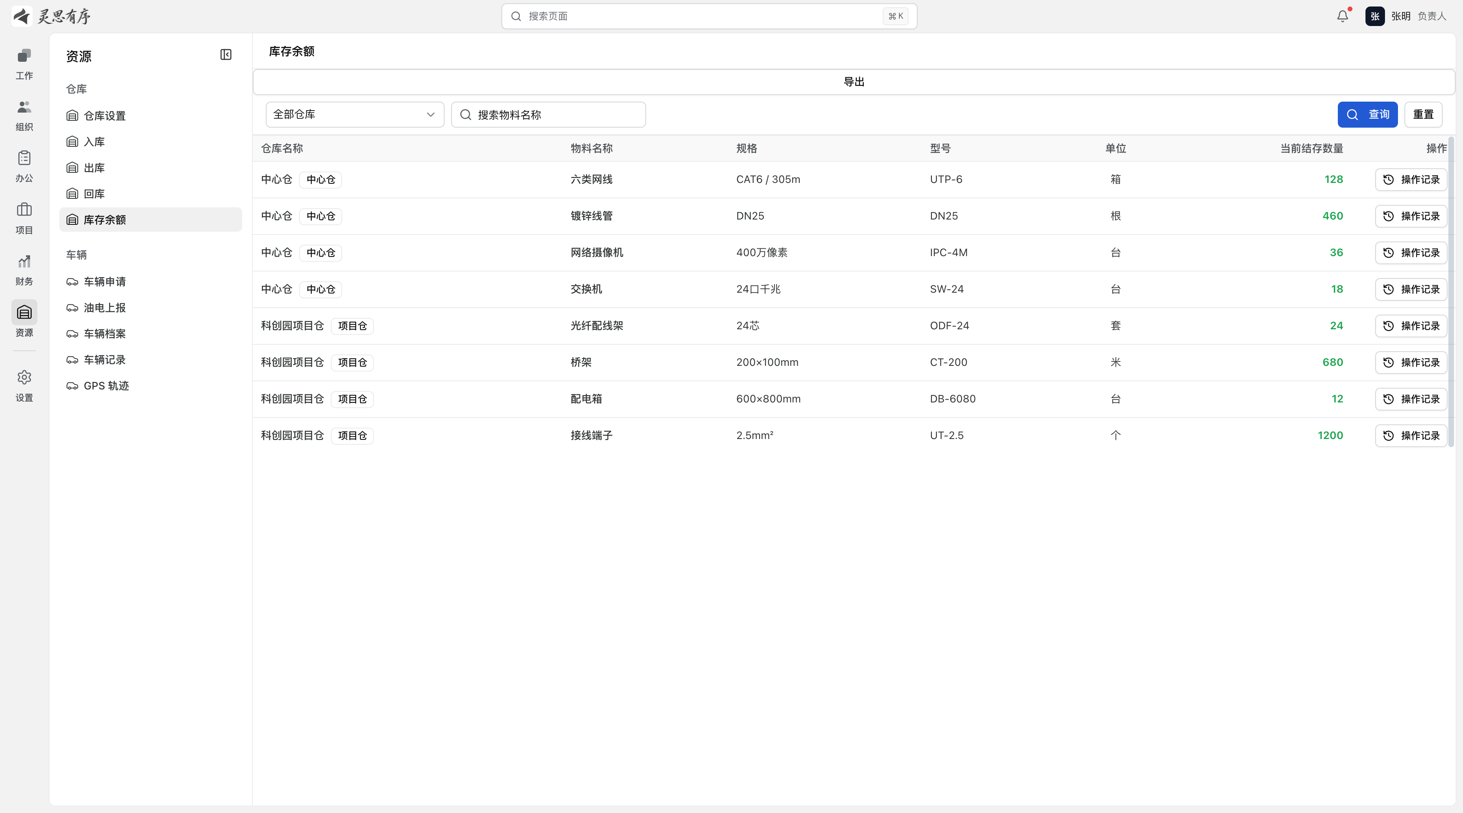This screenshot has height=813, width=1463.
Task: Open the 工作 section in the left rail
Action: (24, 64)
